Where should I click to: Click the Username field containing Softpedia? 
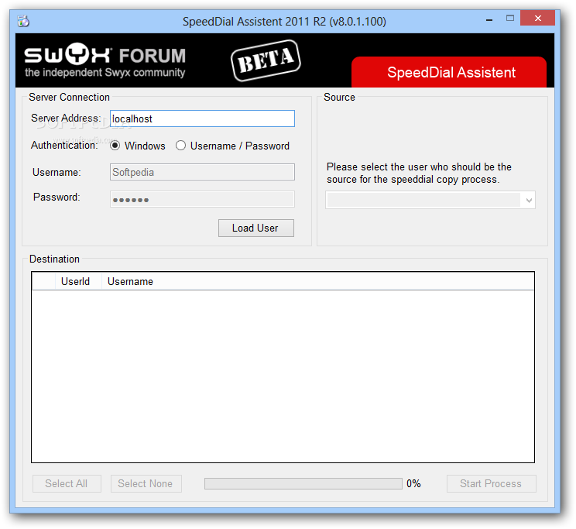(x=202, y=172)
